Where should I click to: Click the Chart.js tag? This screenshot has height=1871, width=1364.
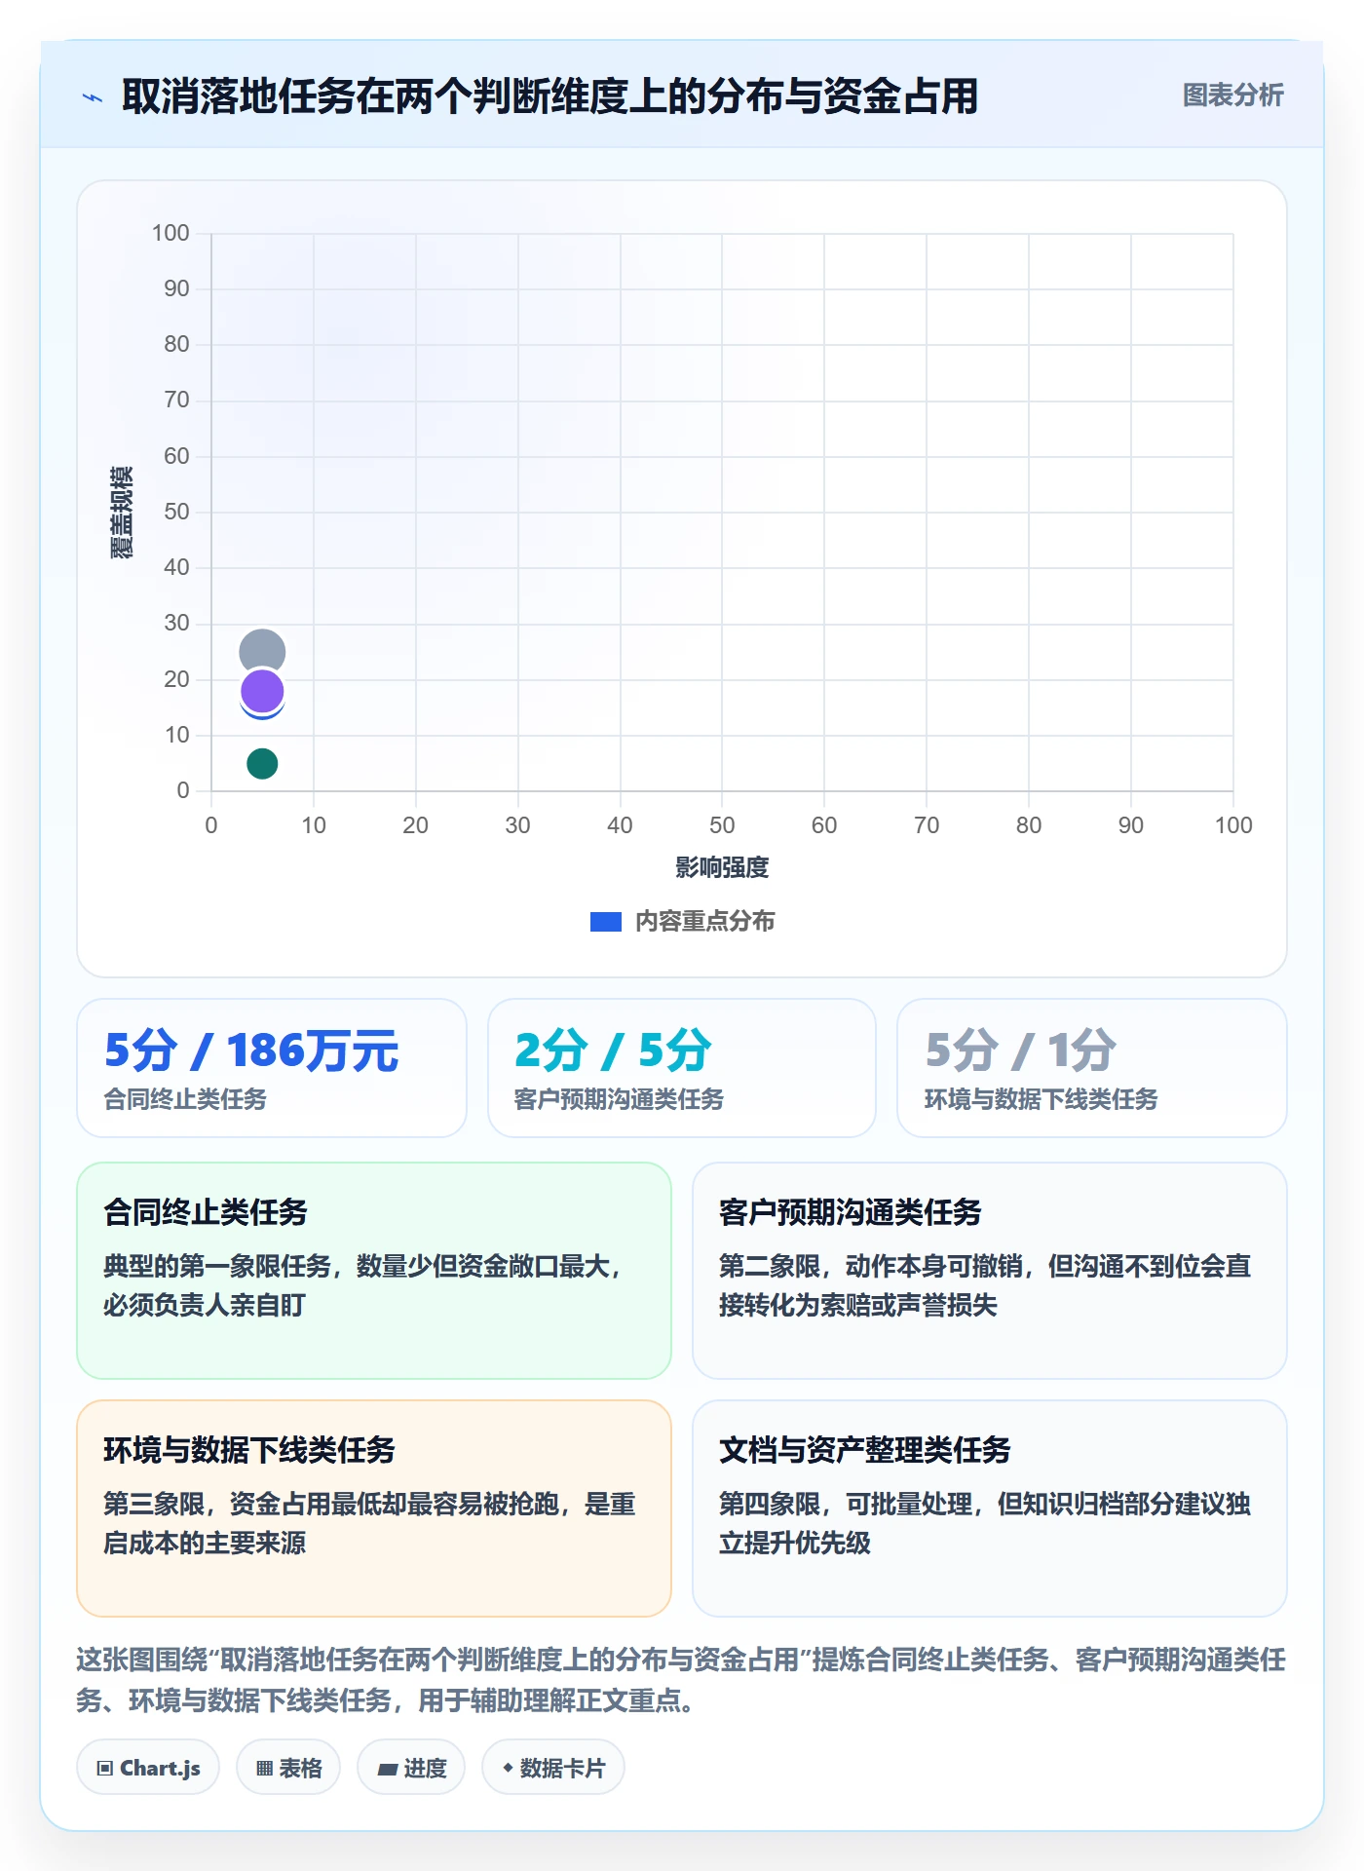pos(148,1768)
